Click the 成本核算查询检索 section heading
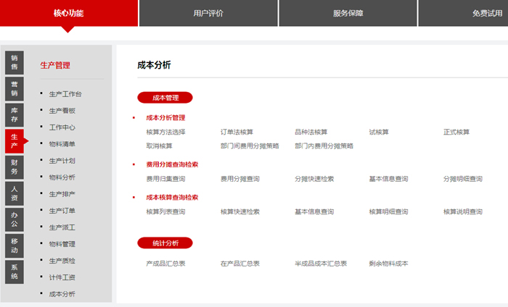The height and width of the screenshot is (307, 508). tap(172, 197)
